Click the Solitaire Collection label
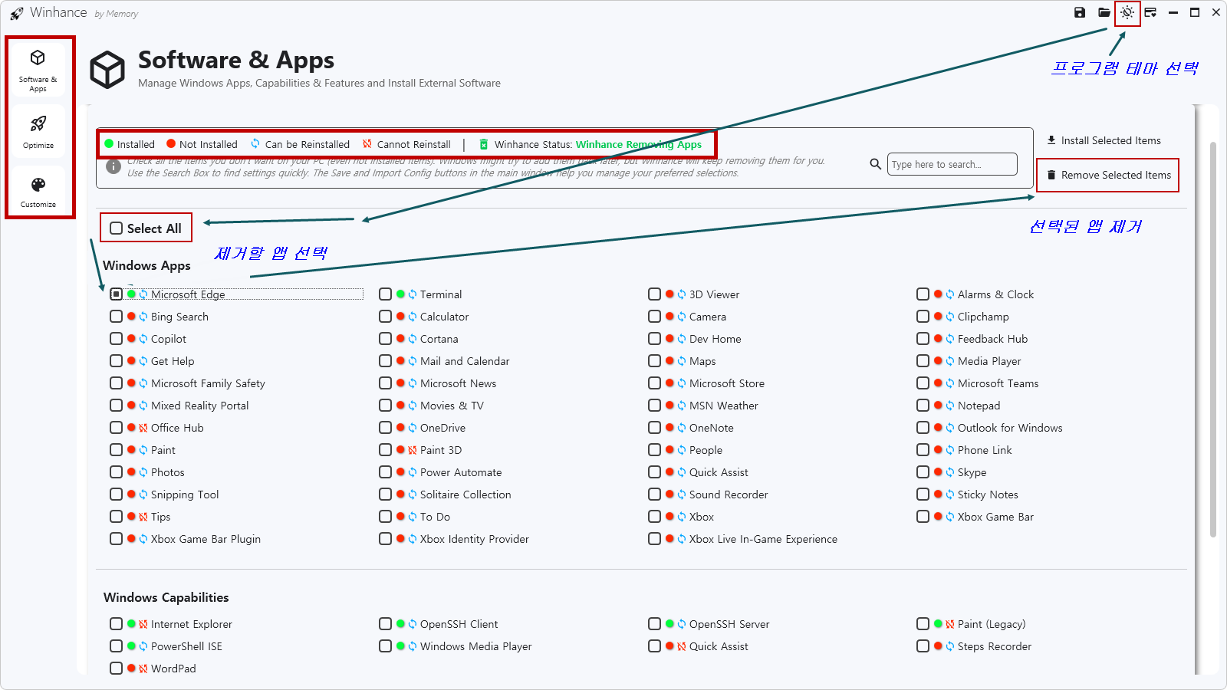 click(465, 495)
